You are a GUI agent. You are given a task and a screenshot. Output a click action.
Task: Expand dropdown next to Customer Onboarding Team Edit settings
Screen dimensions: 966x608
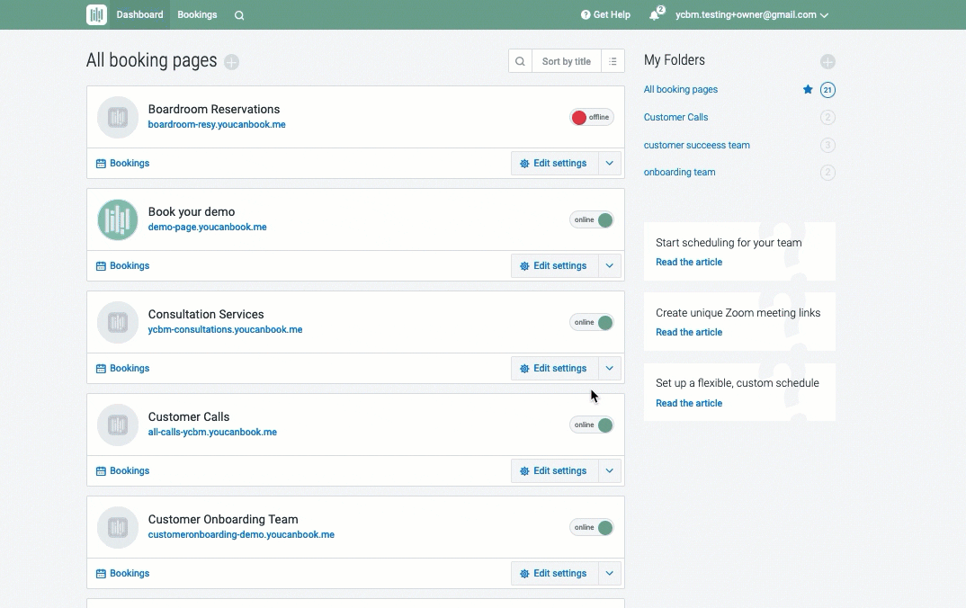tap(609, 574)
